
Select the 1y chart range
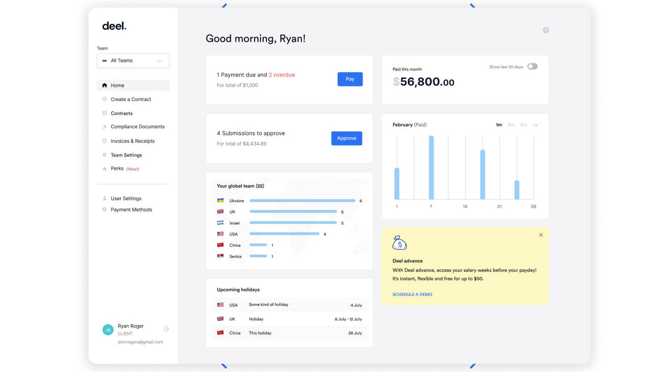[x=535, y=125]
